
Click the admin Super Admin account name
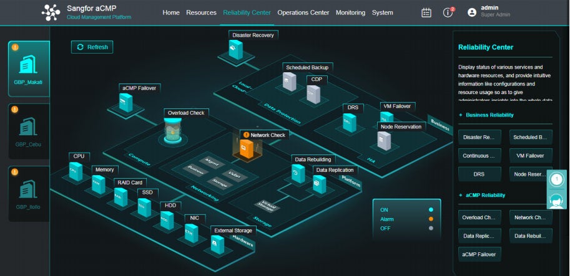pyautogui.click(x=495, y=11)
